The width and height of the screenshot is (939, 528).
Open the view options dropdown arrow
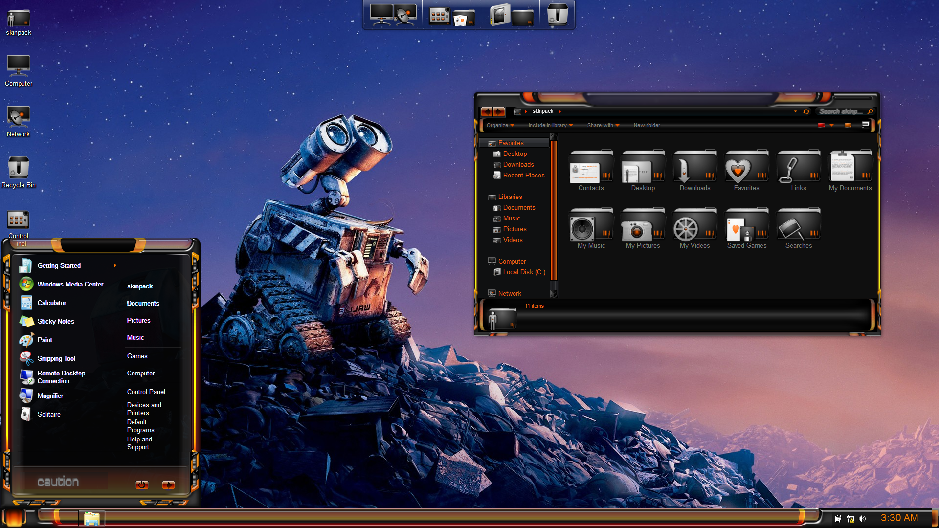coord(831,125)
